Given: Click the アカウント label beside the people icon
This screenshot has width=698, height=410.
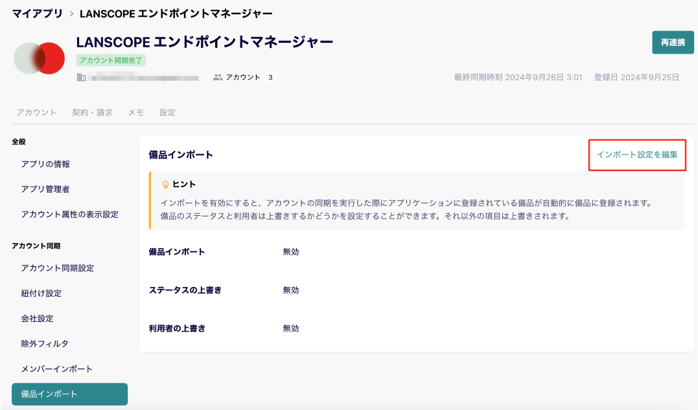Looking at the screenshot, I should click(x=242, y=77).
